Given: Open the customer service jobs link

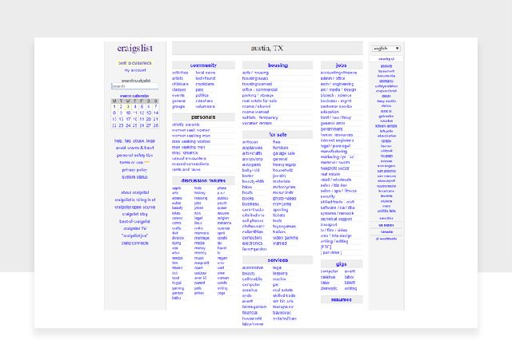Looking at the screenshot, I should (x=336, y=106).
